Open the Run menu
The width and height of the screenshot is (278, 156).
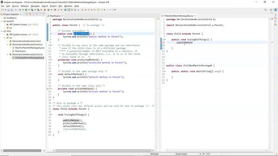pyautogui.click(x=60, y=6)
